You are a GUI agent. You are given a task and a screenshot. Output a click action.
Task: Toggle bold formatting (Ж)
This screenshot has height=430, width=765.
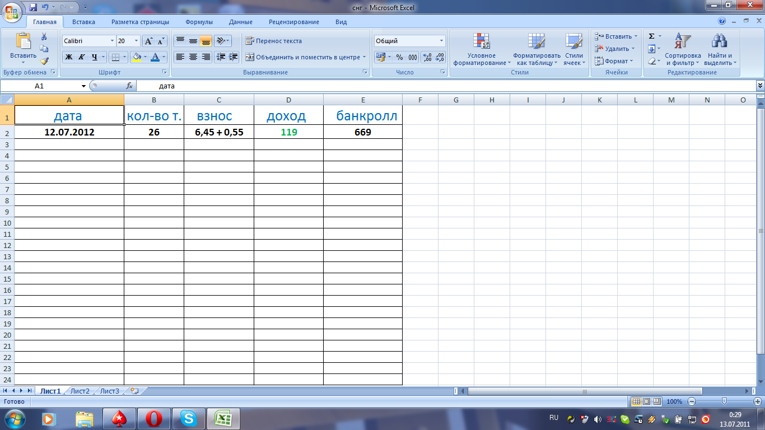(x=68, y=57)
